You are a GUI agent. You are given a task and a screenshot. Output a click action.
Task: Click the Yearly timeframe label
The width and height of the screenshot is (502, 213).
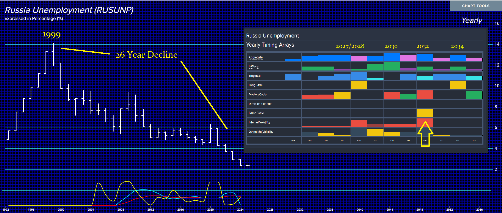click(x=472, y=20)
